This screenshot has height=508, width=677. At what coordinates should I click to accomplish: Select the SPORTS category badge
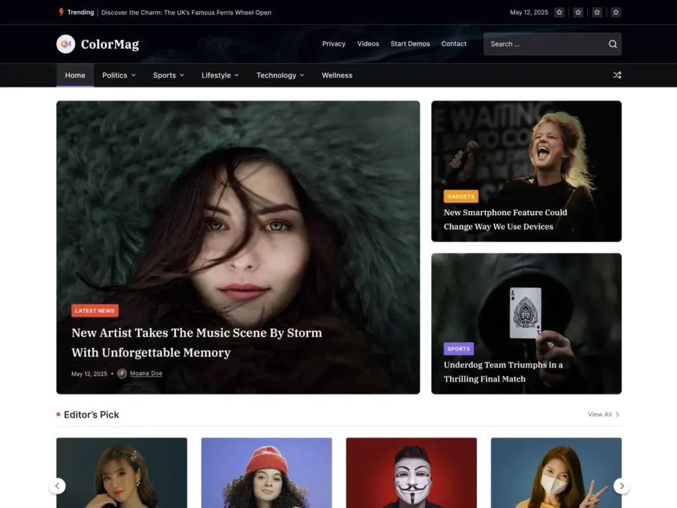[458, 349]
